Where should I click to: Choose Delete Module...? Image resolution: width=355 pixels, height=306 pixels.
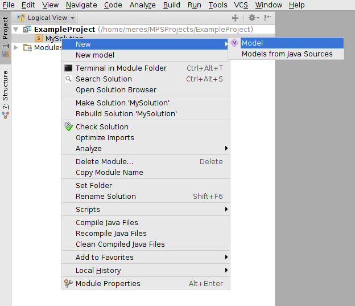coord(146,161)
